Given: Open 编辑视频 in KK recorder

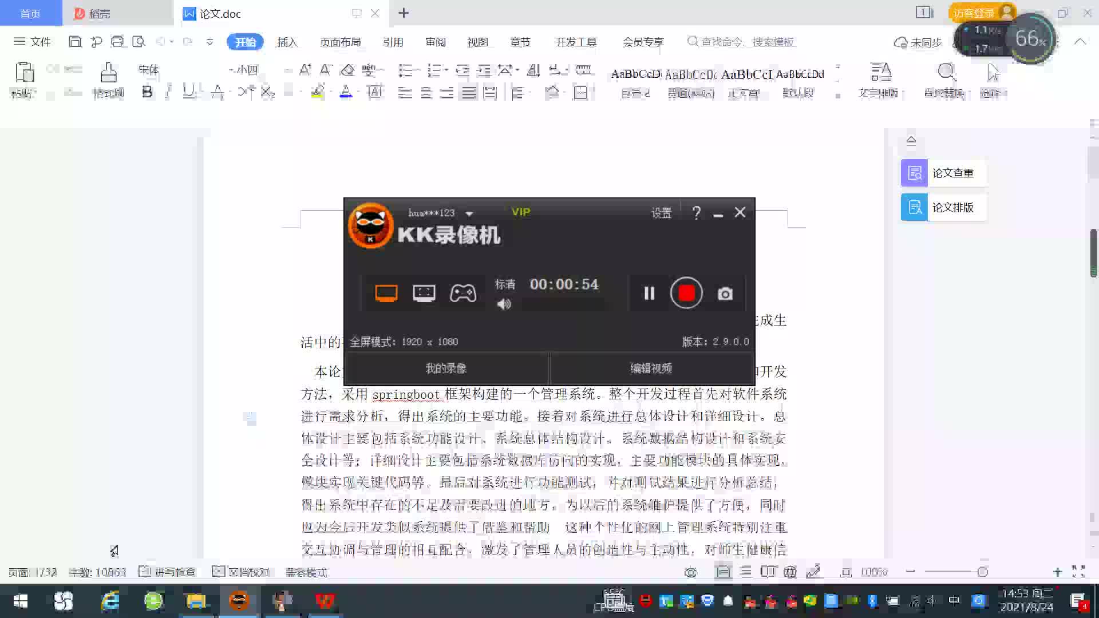Looking at the screenshot, I should click(651, 369).
